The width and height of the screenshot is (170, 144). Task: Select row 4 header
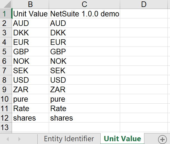(6, 42)
